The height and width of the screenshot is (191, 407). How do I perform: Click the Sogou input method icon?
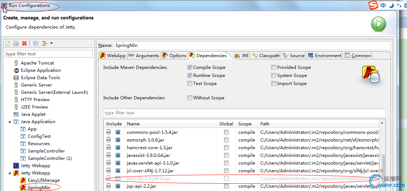click(373, 5)
